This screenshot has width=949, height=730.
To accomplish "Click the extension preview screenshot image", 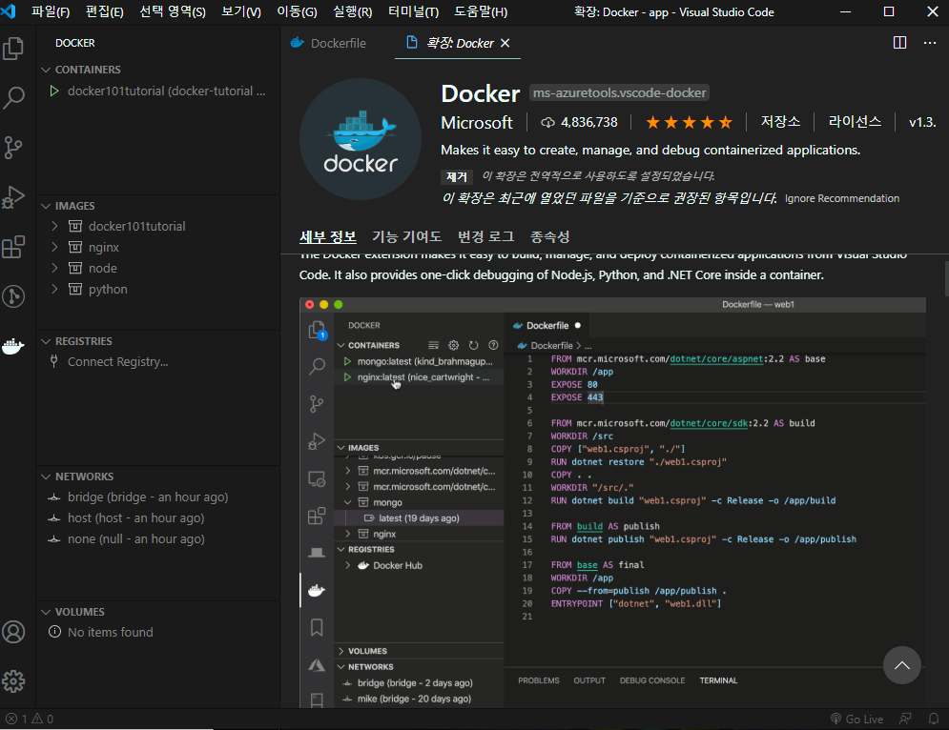I will [612, 502].
